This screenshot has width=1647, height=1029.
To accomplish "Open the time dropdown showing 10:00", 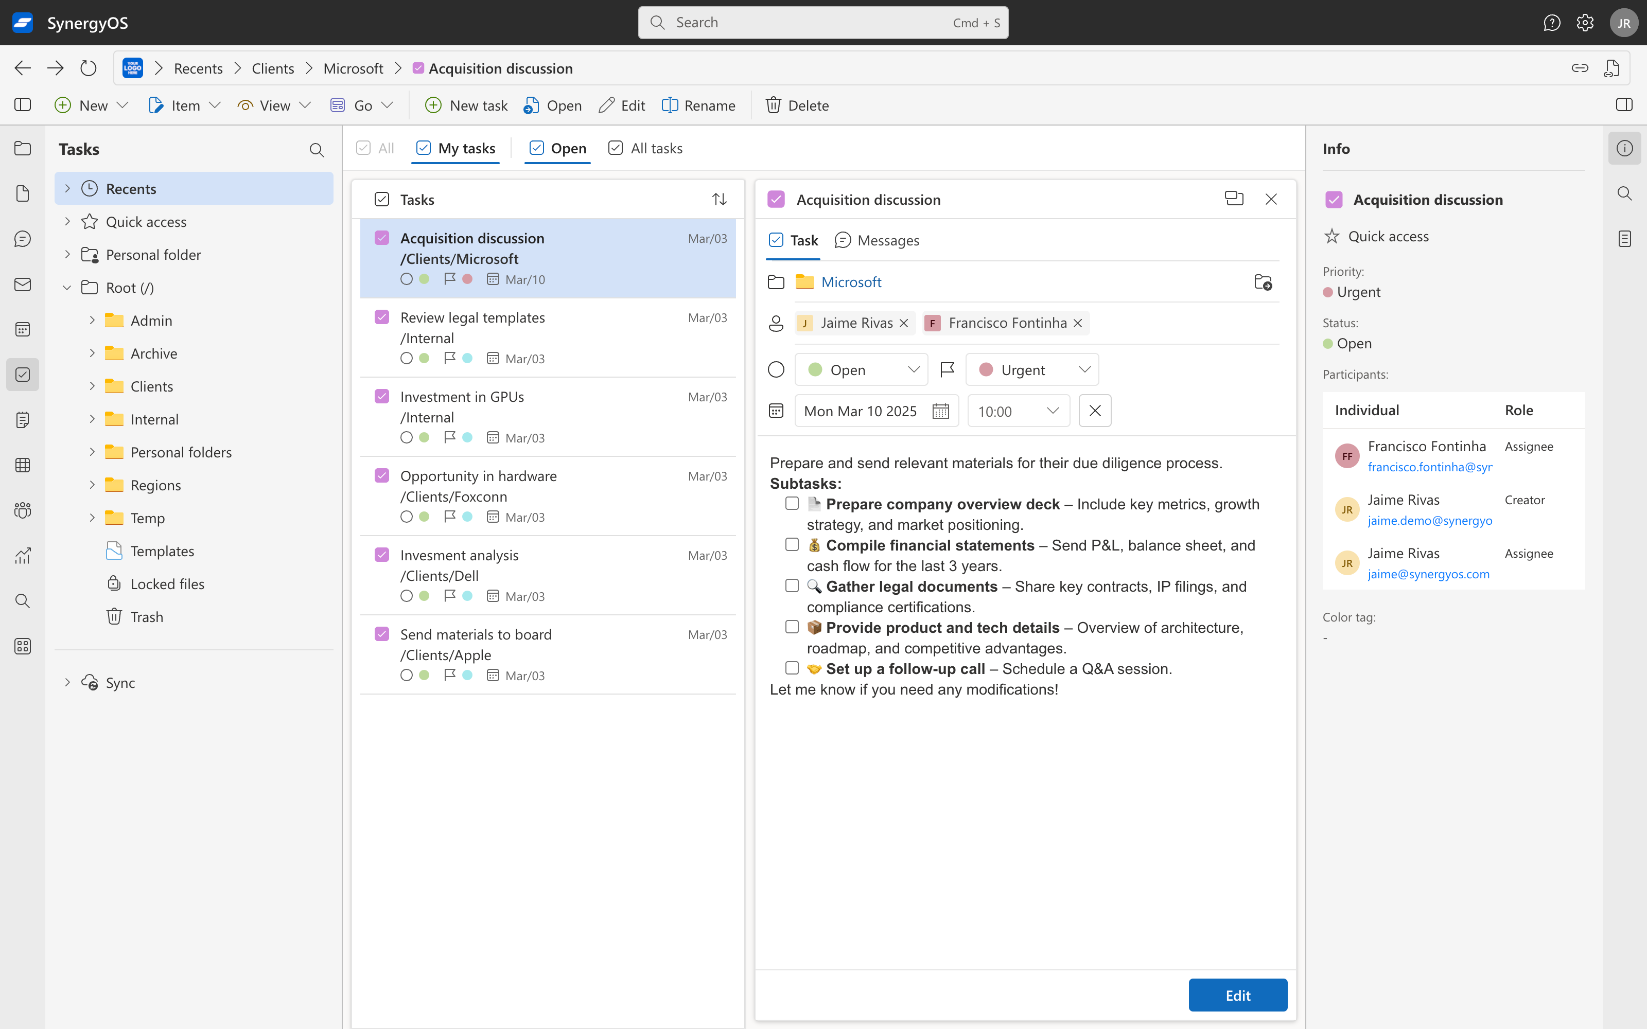I will click(x=1018, y=411).
